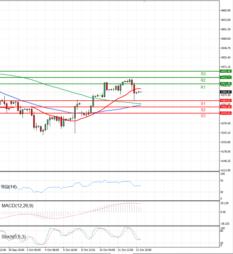Select the 4411.98 green price tag
Image resolution: width=233 pixels, height=254 pixels.
226,84
